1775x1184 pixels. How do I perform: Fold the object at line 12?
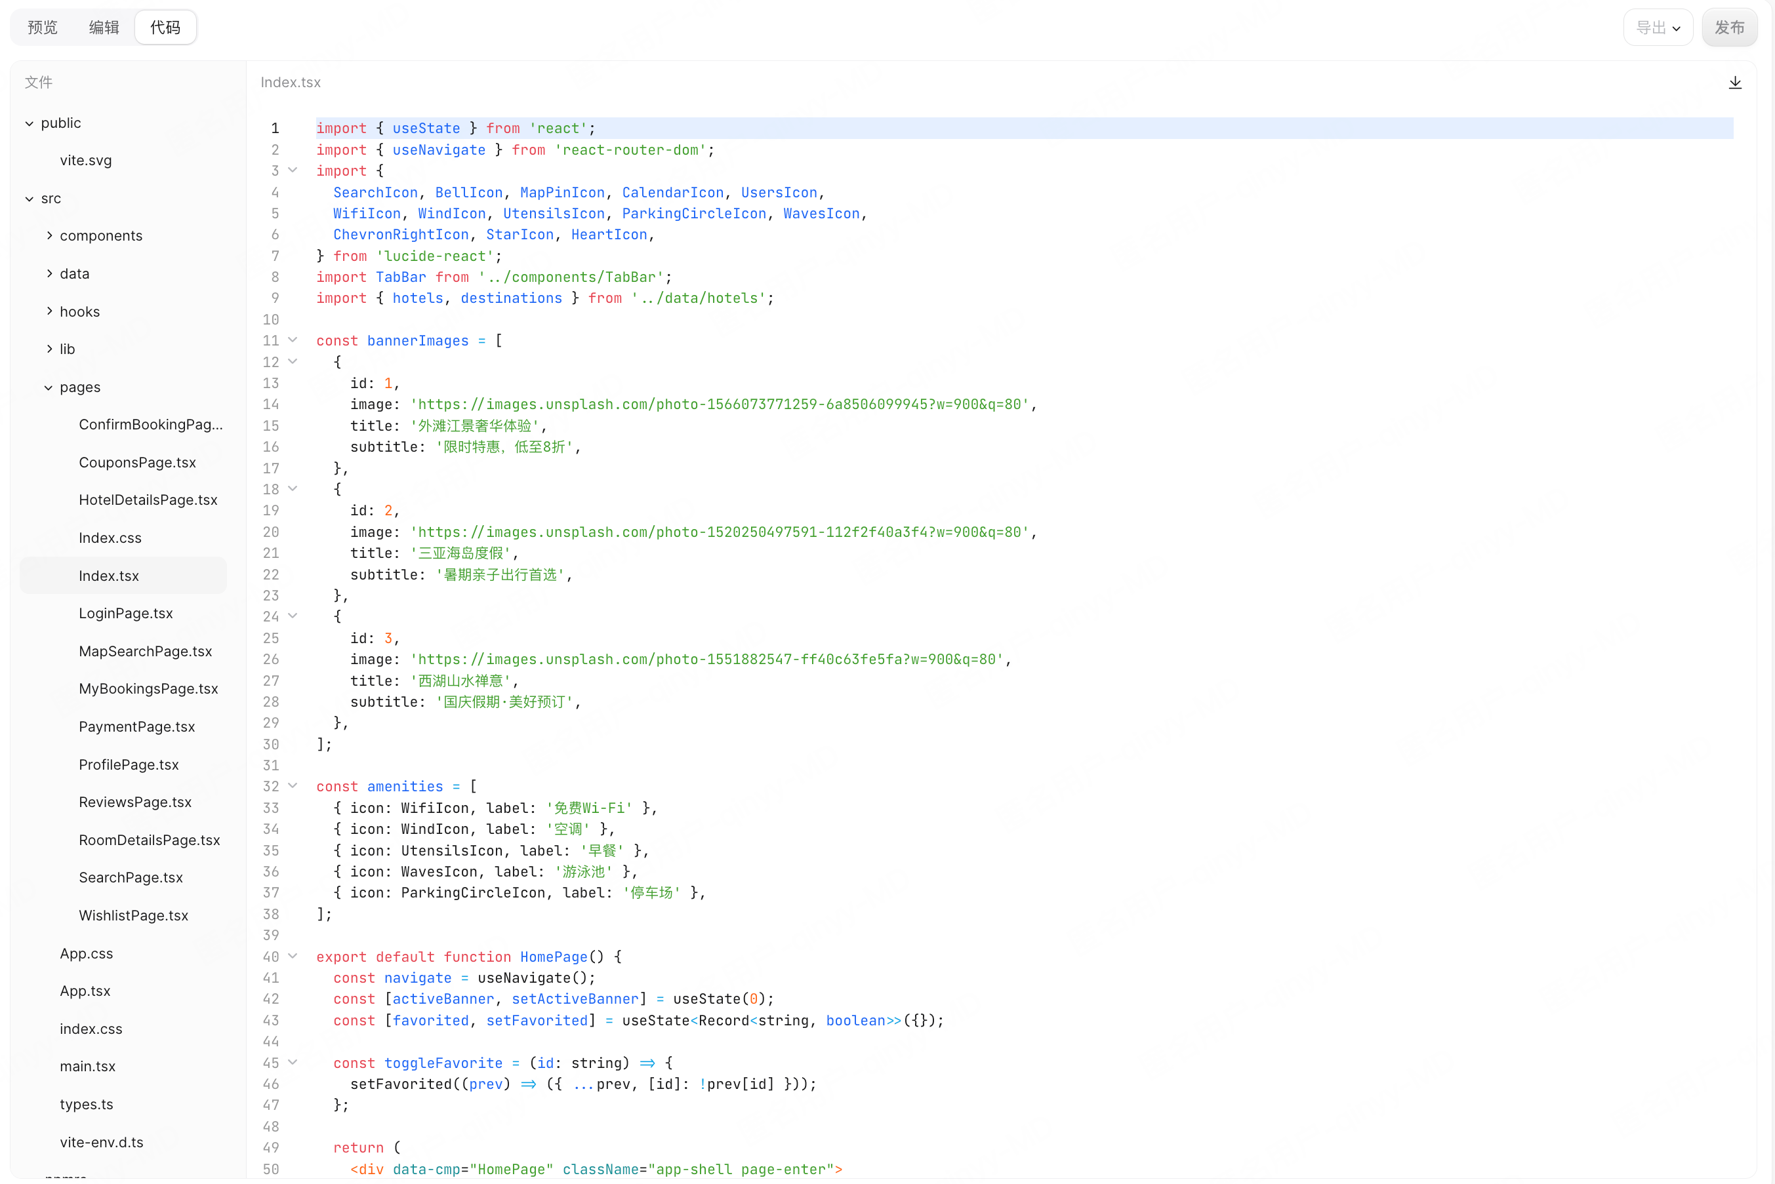click(293, 361)
